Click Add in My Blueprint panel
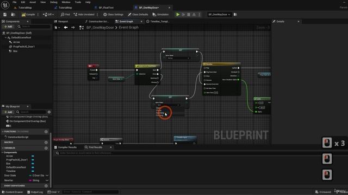 point(8,112)
